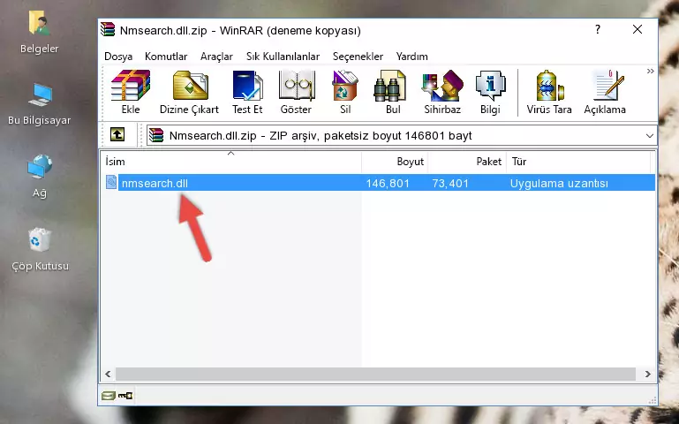Start the Virüs Tara scan icon

pyautogui.click(x=549, y=86)
